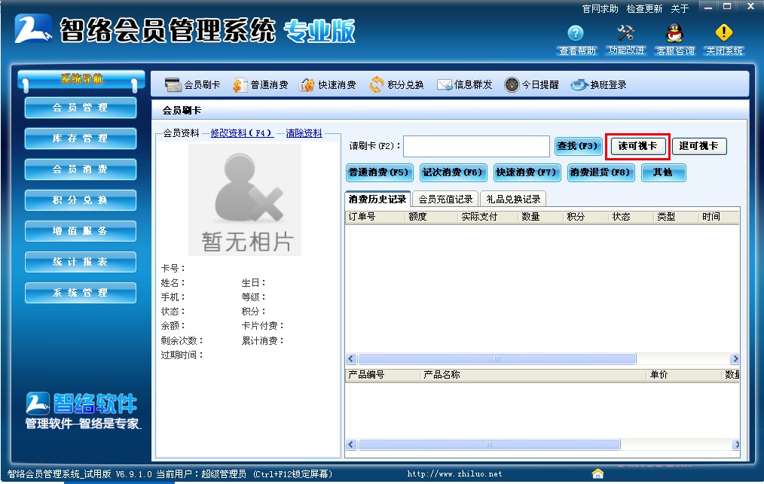
Task: Click the 其他 button
Action: [663, 172]
